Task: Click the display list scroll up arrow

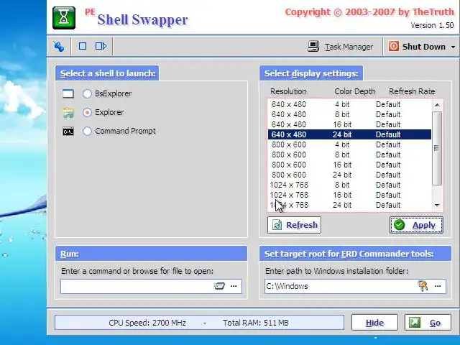Action: pyautogui.click(x=437, y=105)
